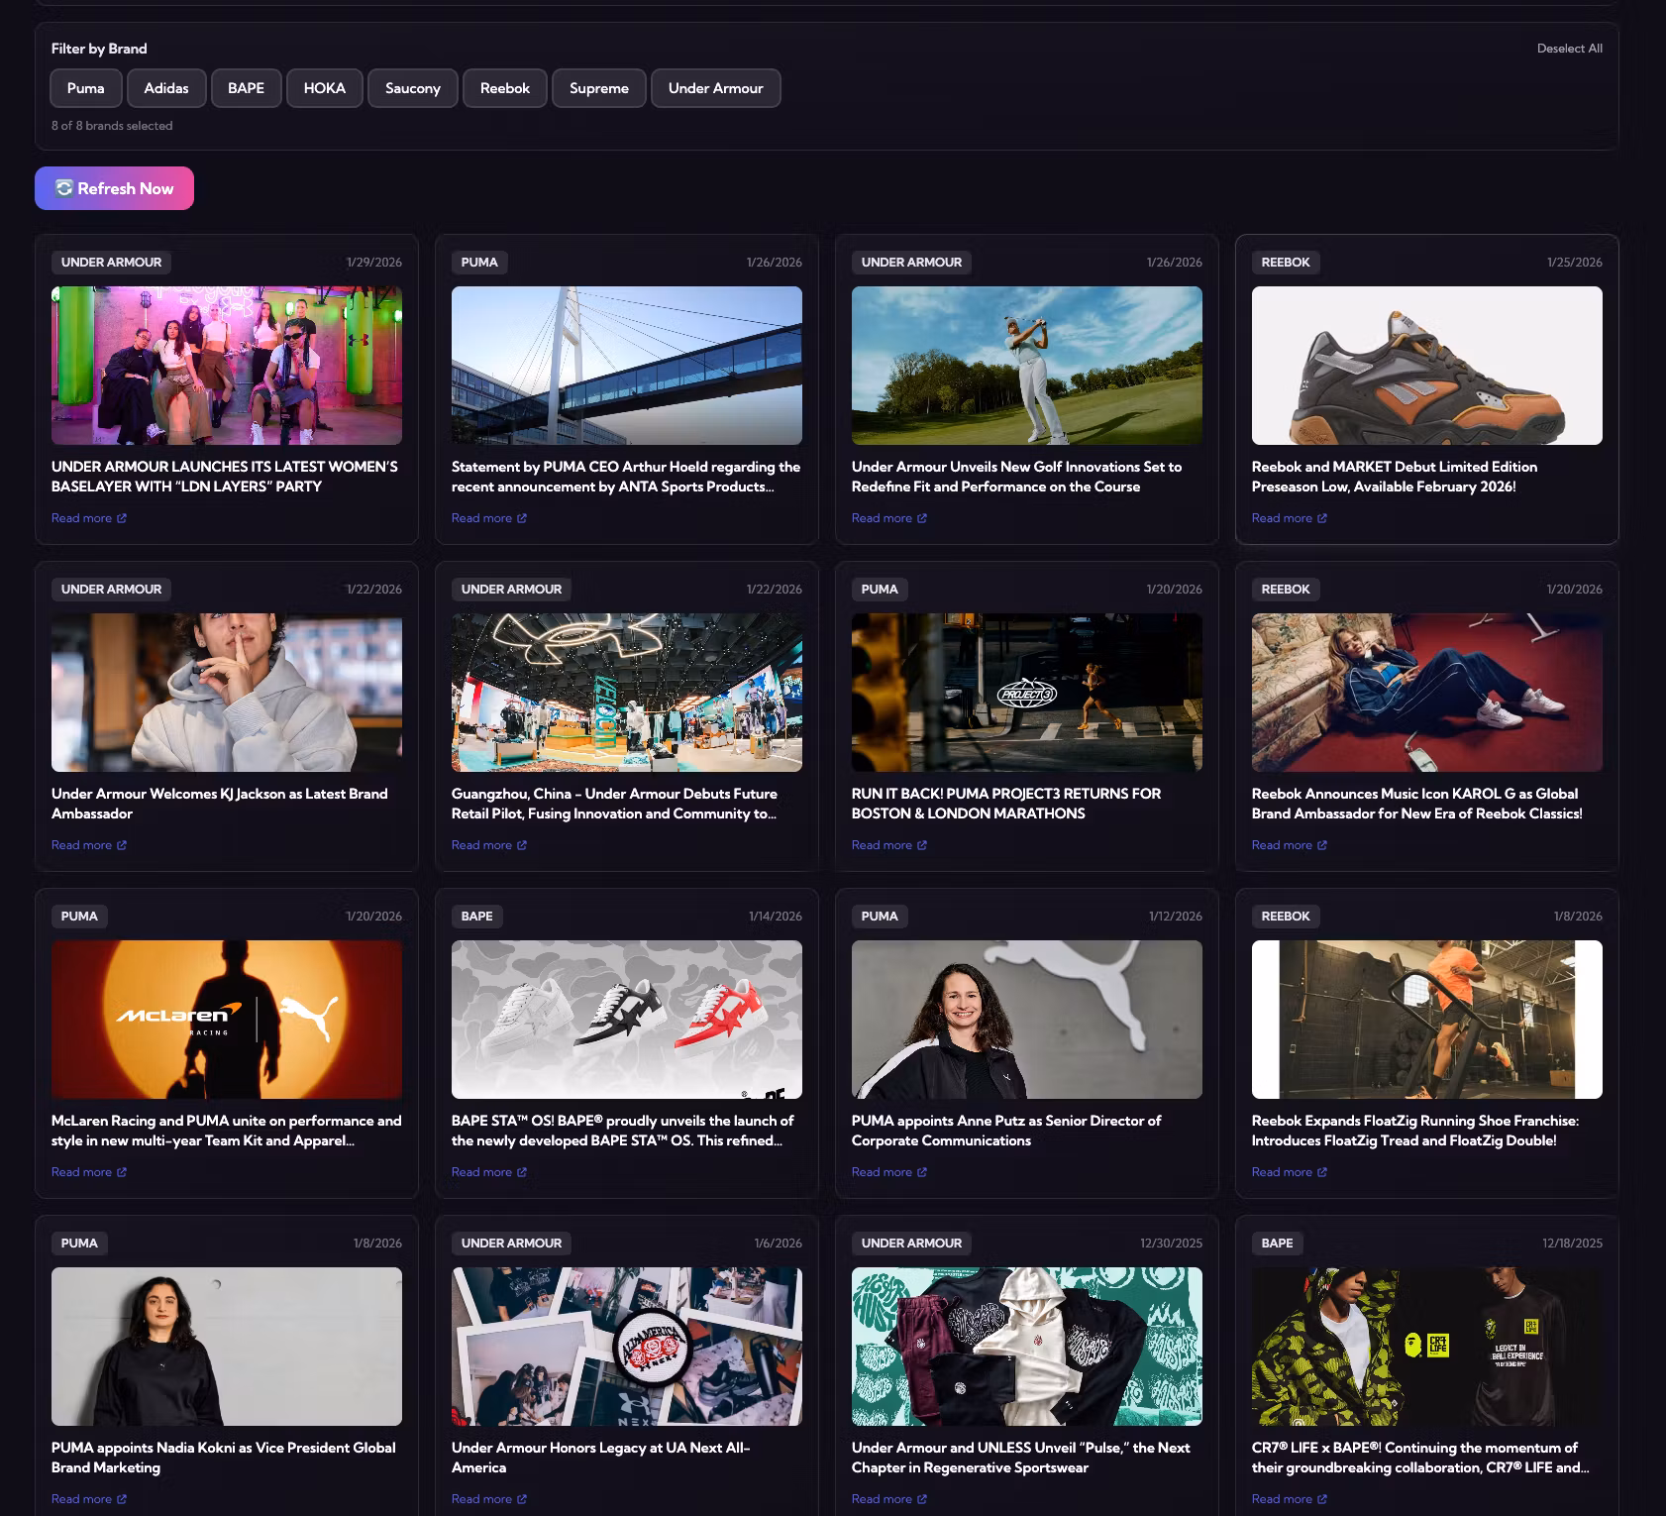
Task: Toggle the HOKA brand filter
Action: click(325, 88)
